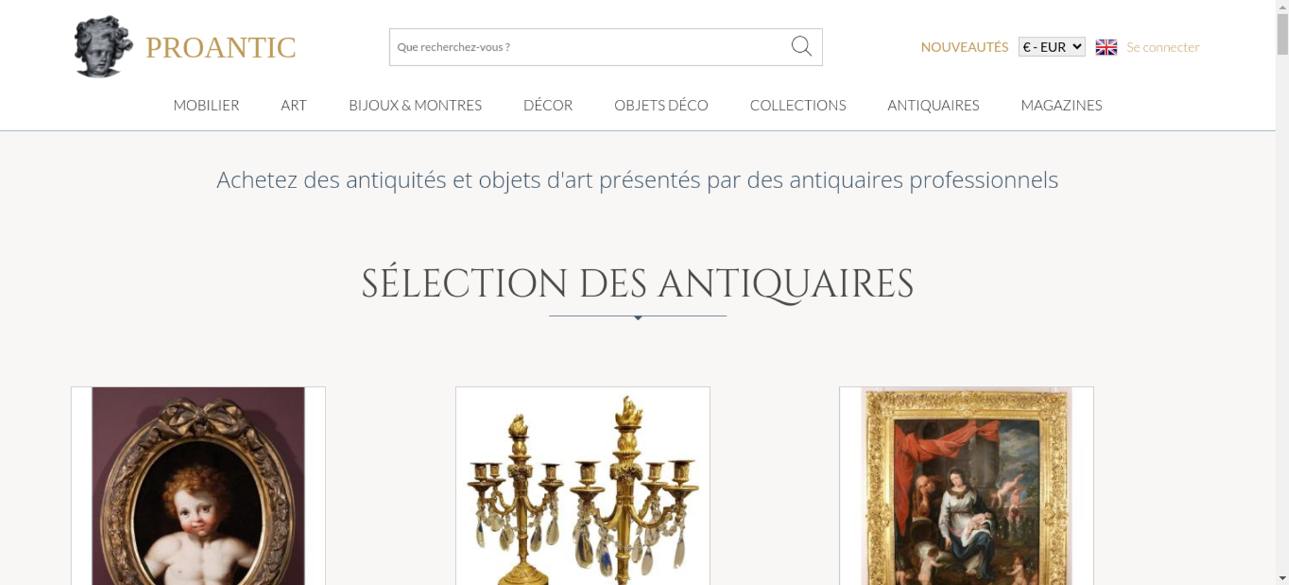The image size is (1289, 585).
Task: Switch language via the UK flag icon
Action: pyautogui.click(x=1106, y=47)
